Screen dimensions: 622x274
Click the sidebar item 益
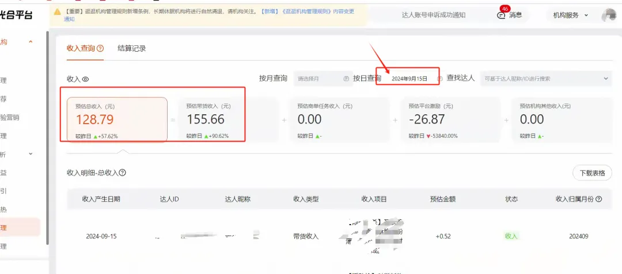coord(3,173)
